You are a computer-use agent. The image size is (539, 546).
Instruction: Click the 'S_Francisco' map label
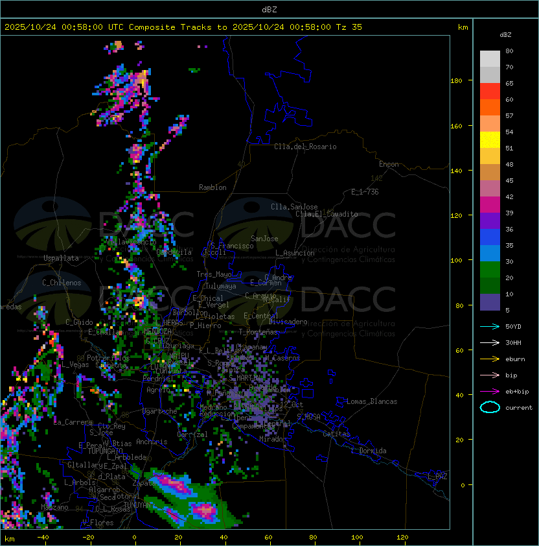(232, 246)
